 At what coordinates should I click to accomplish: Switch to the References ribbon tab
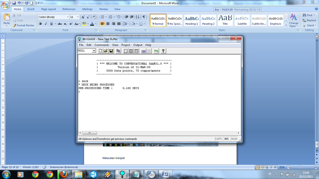69,9
